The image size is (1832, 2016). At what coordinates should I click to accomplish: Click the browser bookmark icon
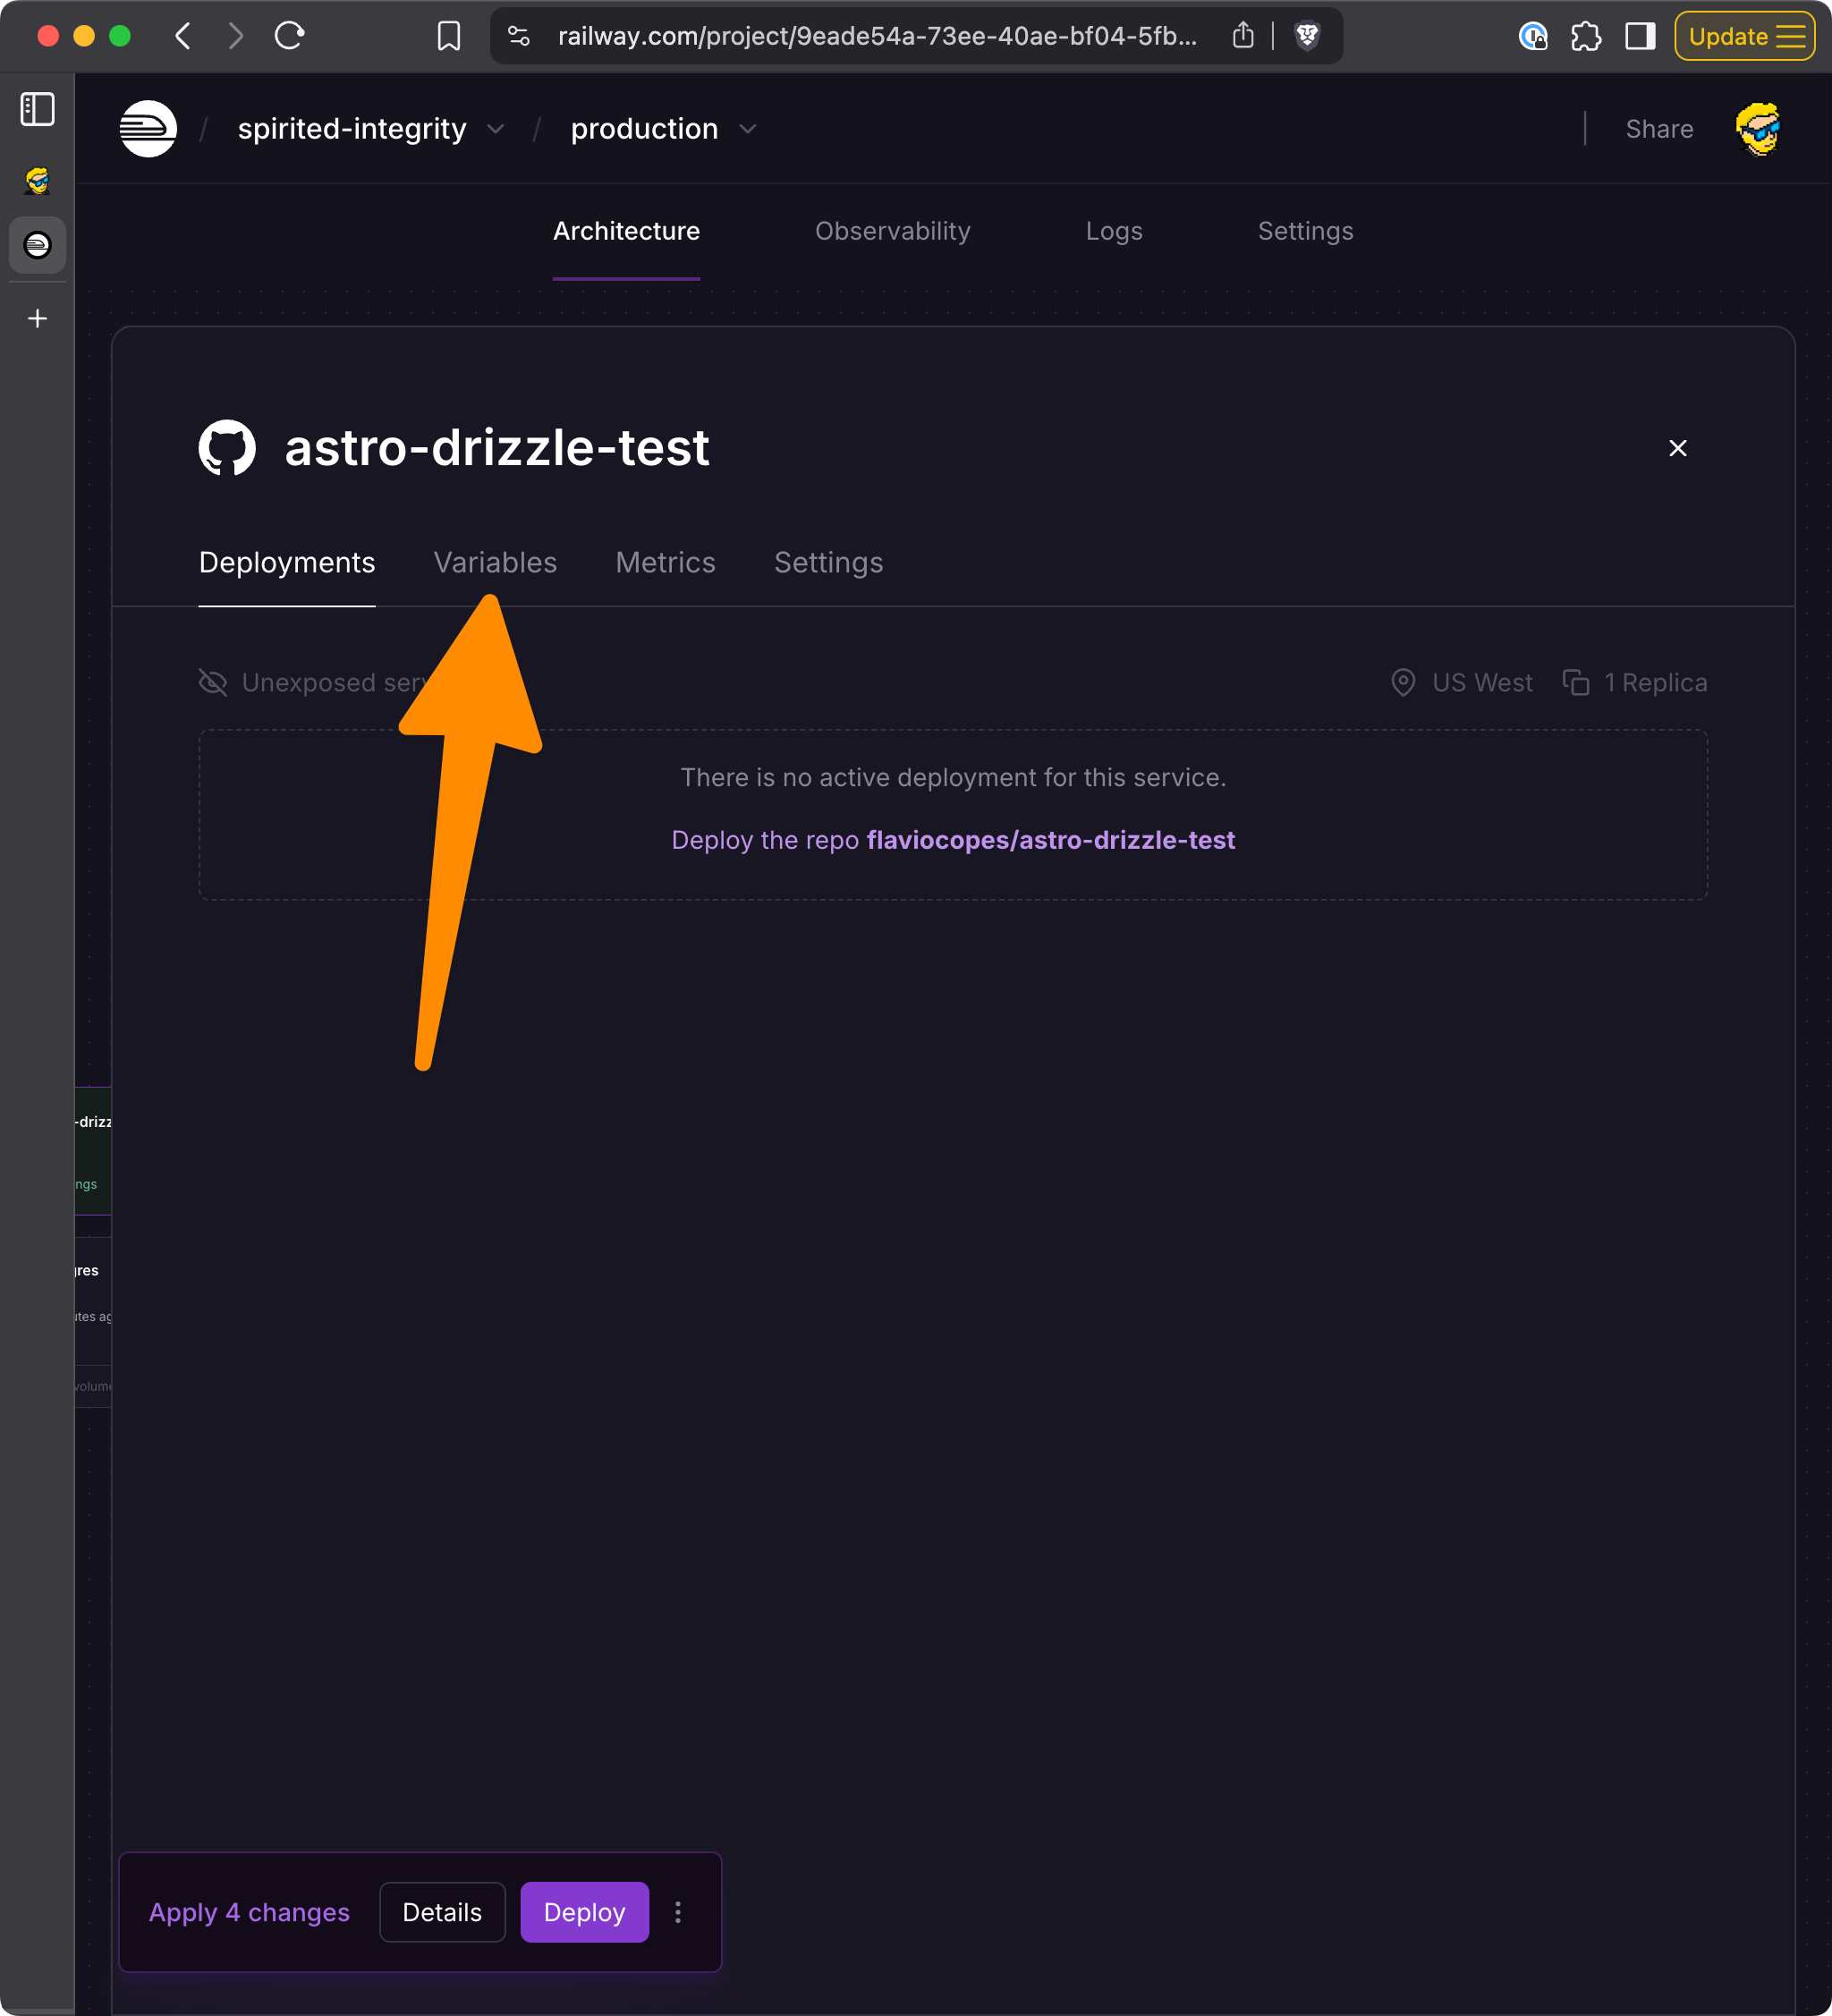coord(449,37)
